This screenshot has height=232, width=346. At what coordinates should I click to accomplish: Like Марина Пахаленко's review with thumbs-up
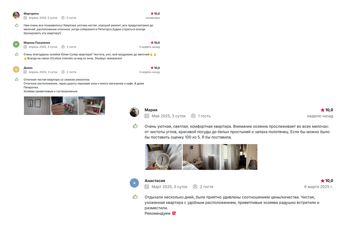tap(17, 54)
